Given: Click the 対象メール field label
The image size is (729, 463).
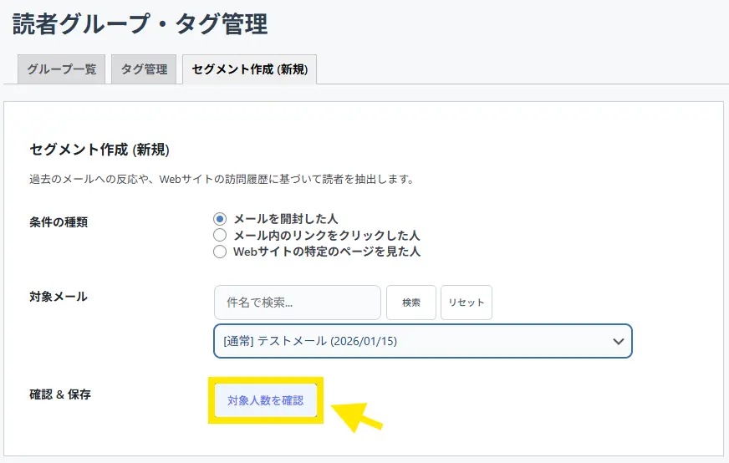Looking at the screenshot, I should [x=59, y=296].
